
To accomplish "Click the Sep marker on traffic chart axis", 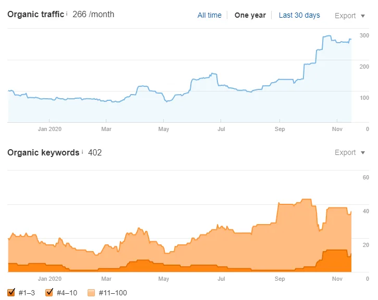I will point(279,129).
